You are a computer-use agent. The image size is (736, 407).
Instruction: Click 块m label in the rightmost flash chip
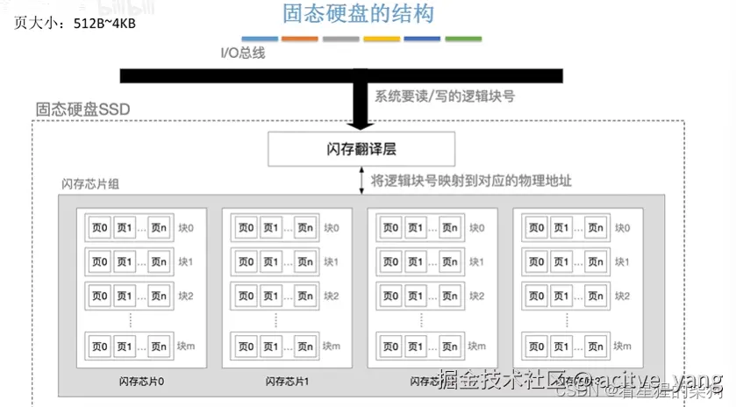(x=623, y=346)
